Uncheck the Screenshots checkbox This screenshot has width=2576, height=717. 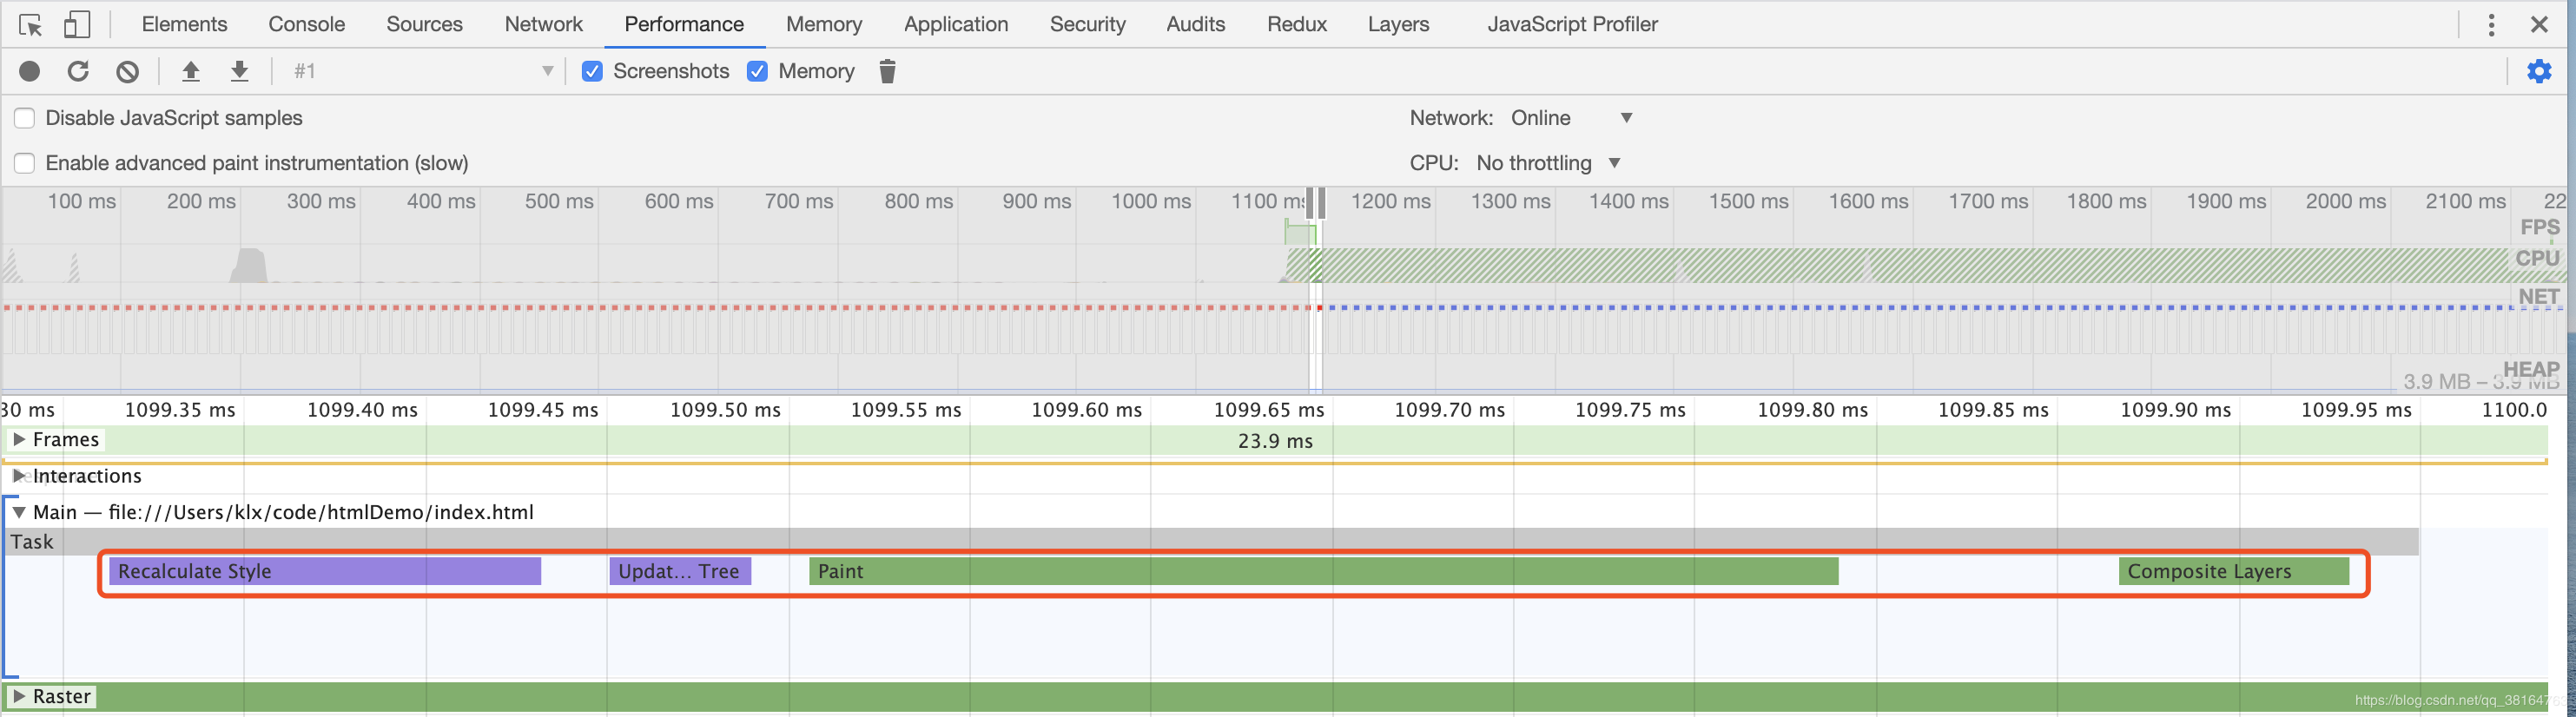pos(592,71)
